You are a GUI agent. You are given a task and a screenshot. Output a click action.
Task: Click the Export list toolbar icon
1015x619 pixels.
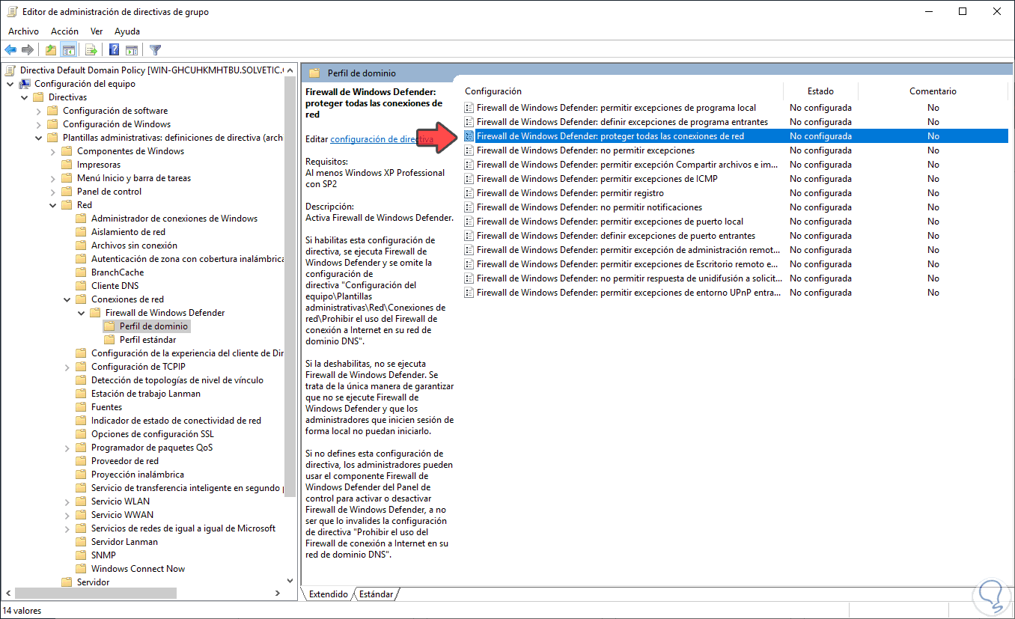point(91,50)
